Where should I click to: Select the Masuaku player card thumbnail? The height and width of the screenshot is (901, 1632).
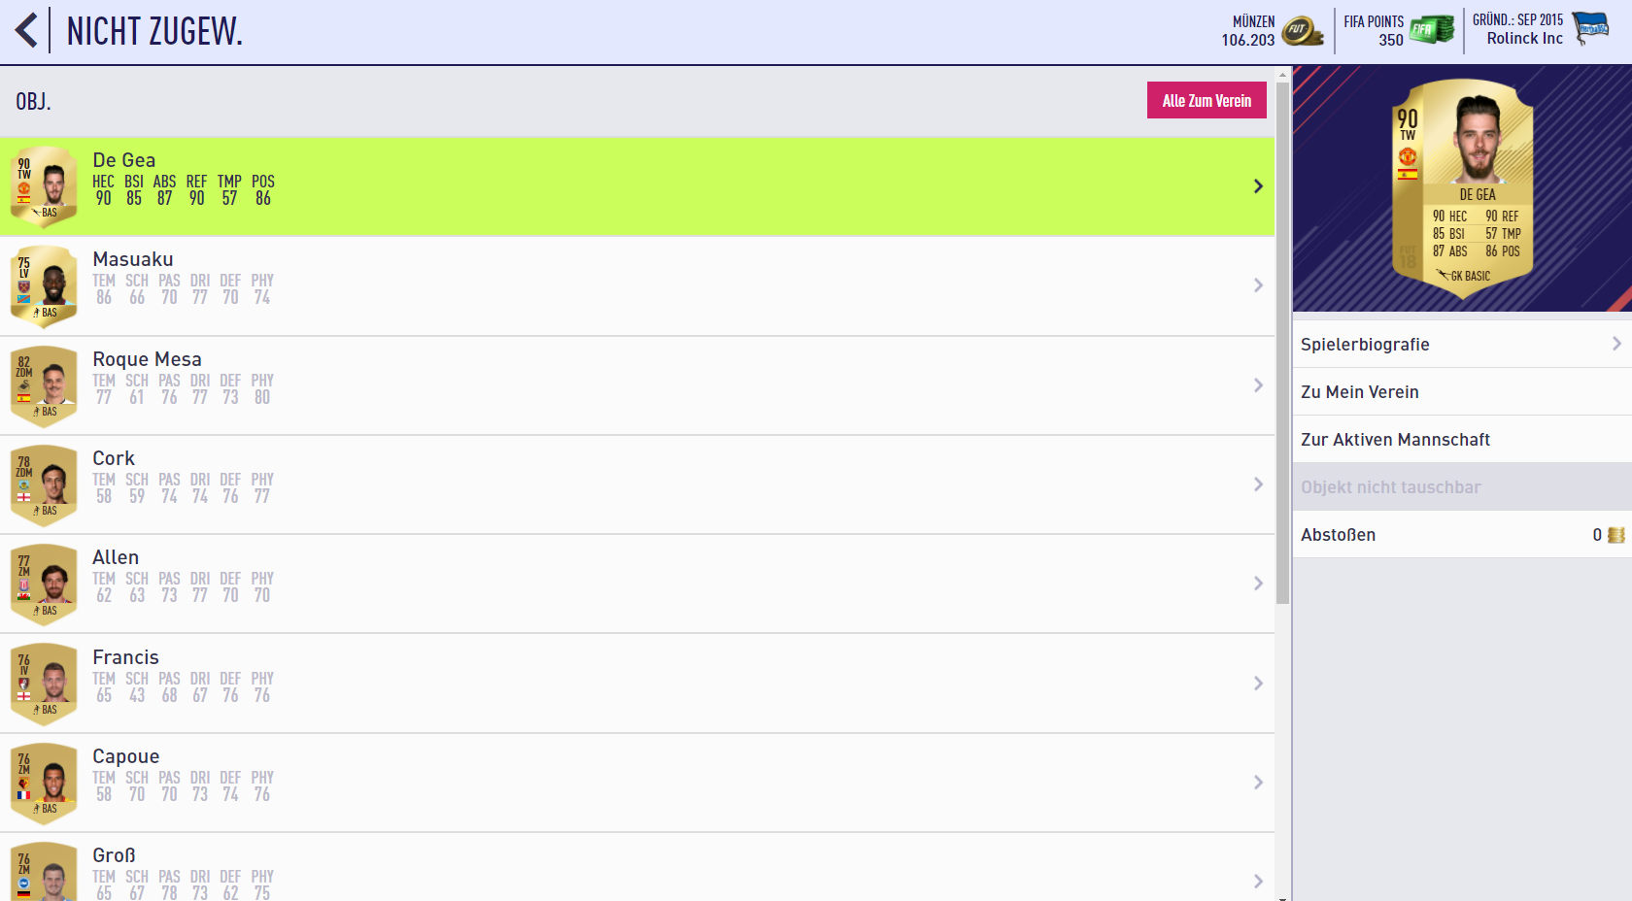(44, 287)
